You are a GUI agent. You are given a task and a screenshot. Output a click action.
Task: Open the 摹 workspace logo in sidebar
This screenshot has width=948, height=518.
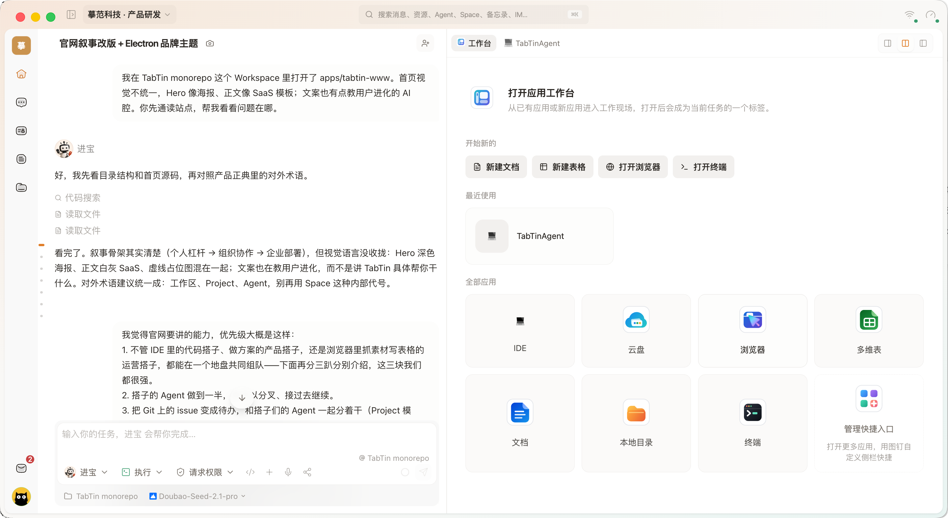click(x=21, y=46)
